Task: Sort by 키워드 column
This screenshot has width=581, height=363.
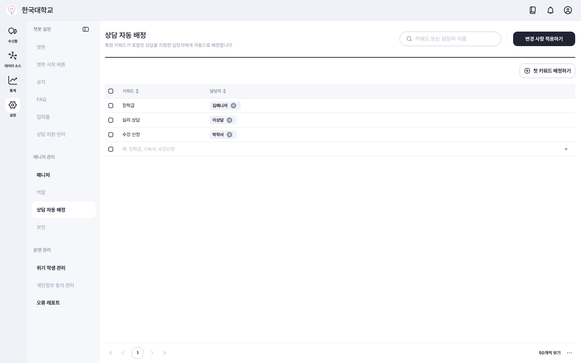Action: (x=137, y=91)
